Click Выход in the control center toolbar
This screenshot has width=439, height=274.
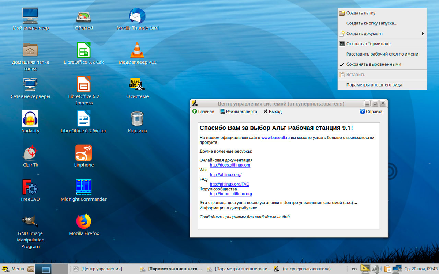click(272, 111)
